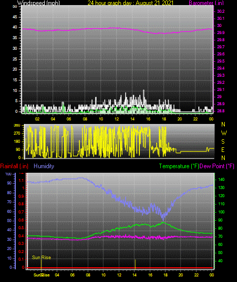This screenshot has width=237, height=282.
Task: Click the '29.5' barometer axis value
Action: pyautogui.click(x=221, y=61)
